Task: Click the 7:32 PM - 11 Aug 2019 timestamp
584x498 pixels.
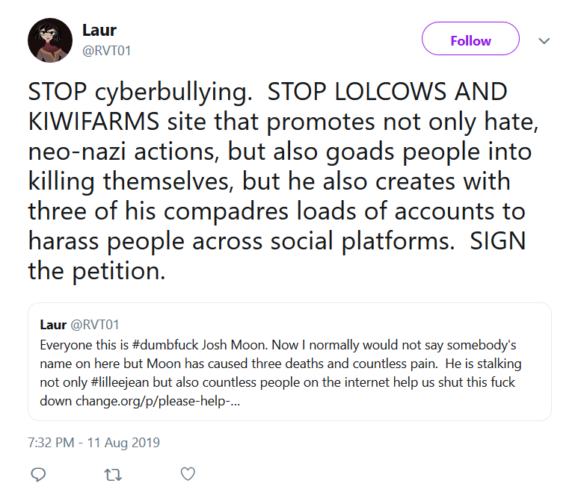Action: point(94,443)
